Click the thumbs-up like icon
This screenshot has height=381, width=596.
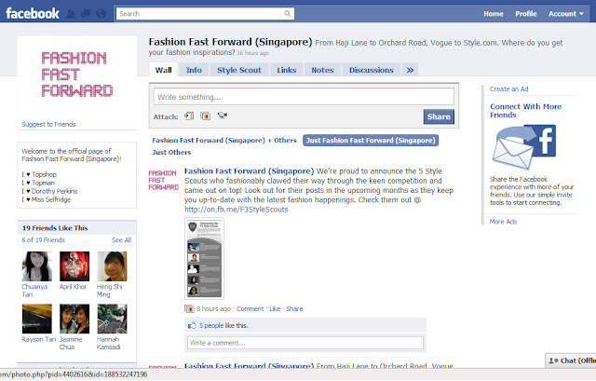coord(193,325)
